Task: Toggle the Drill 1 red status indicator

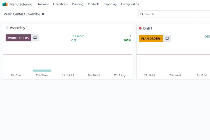Action: 140,28
